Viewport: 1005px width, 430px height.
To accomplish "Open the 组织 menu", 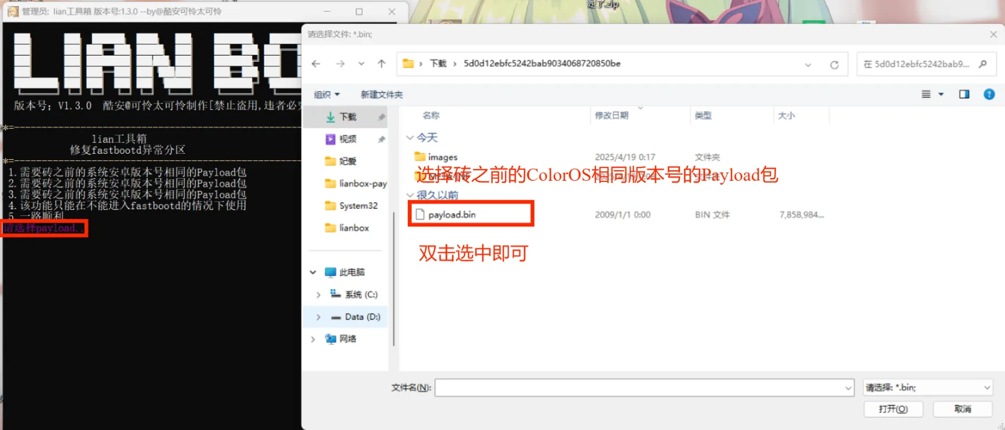I will click(x=326, y=94).
